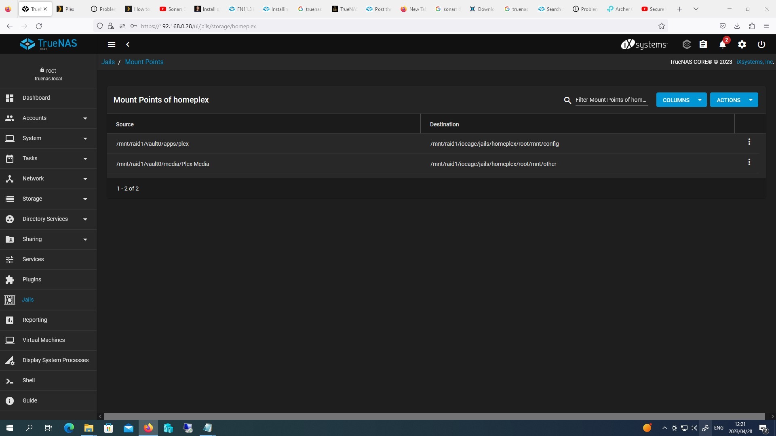Open the Shell sidebar item
Screen dimensions: 776x436
click(48, 380)
